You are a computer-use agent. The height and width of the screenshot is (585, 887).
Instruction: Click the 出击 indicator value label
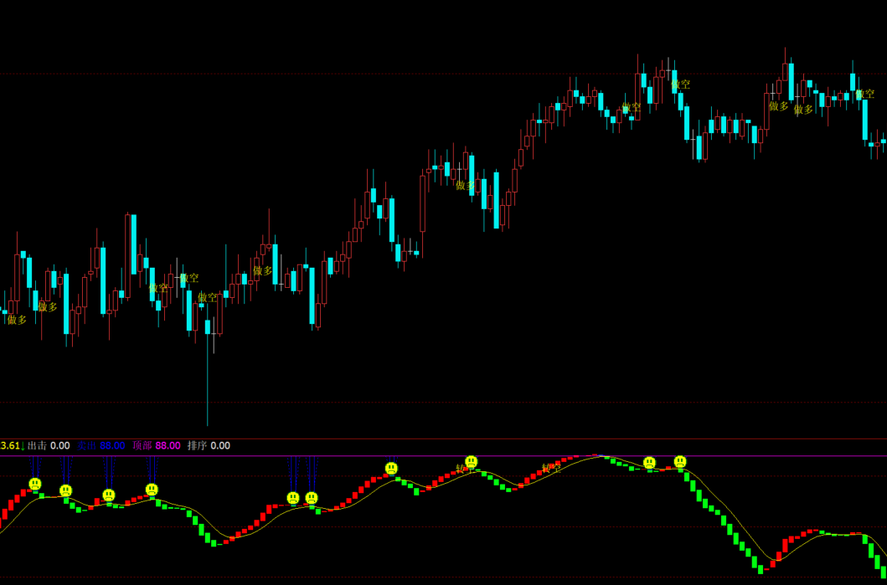[49, 446]
